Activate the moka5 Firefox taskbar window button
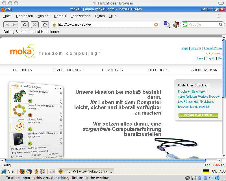226x181 pixels. coord(86,171)
